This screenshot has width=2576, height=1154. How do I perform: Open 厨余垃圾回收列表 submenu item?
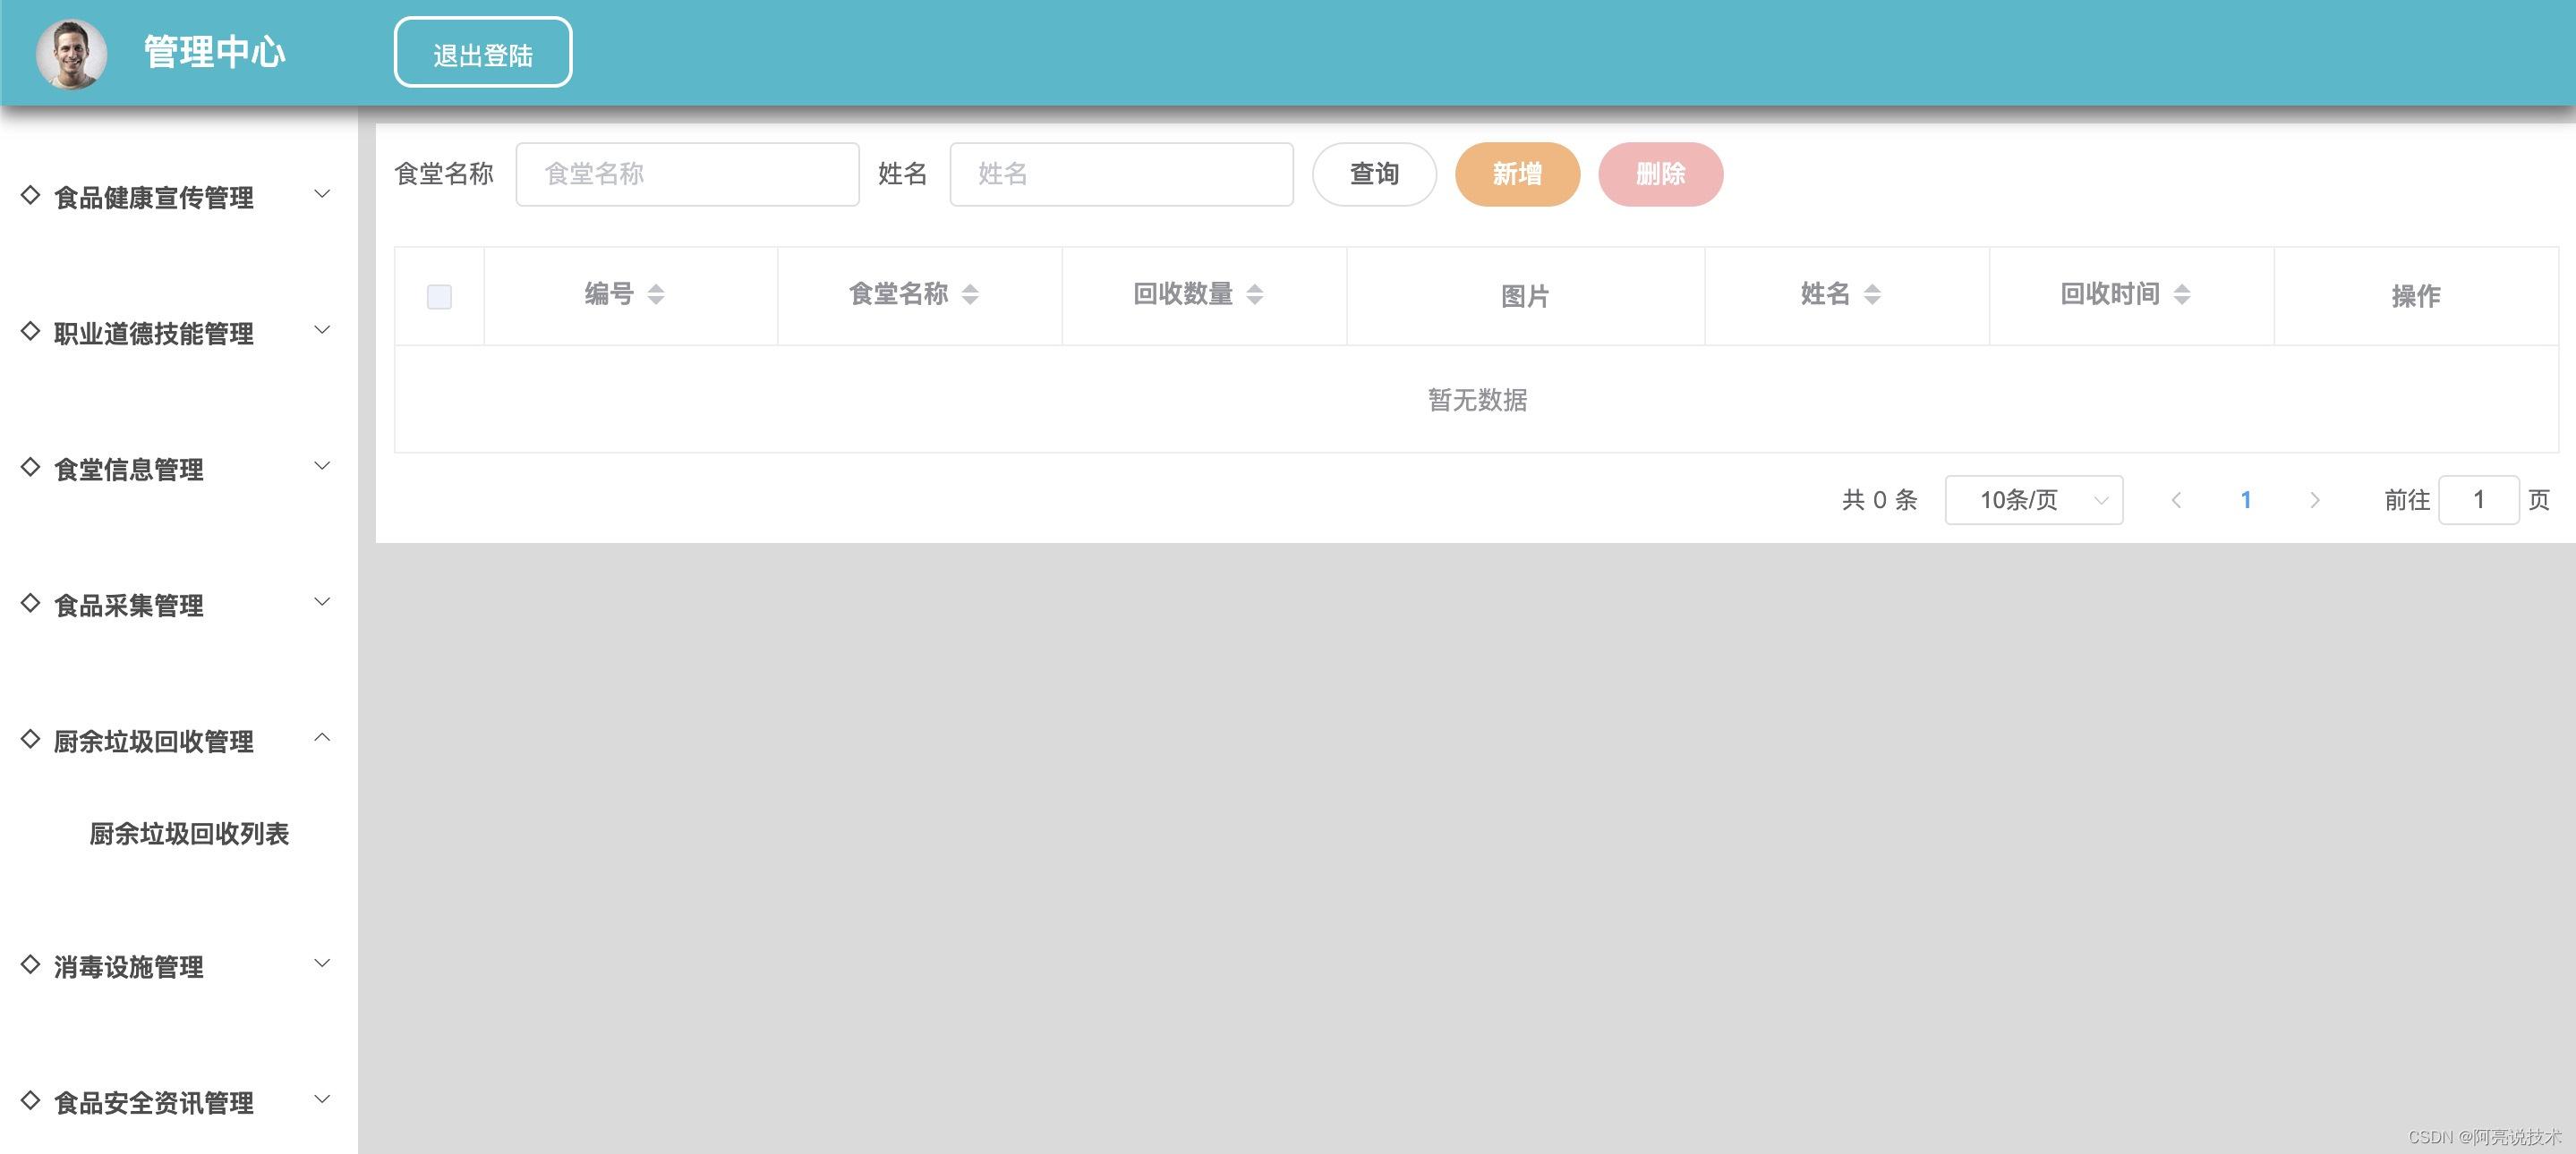point(189,833)
